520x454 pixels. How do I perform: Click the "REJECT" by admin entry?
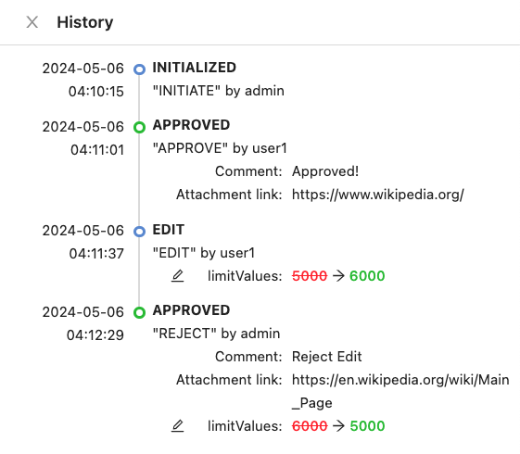click(x=216, y=334)
